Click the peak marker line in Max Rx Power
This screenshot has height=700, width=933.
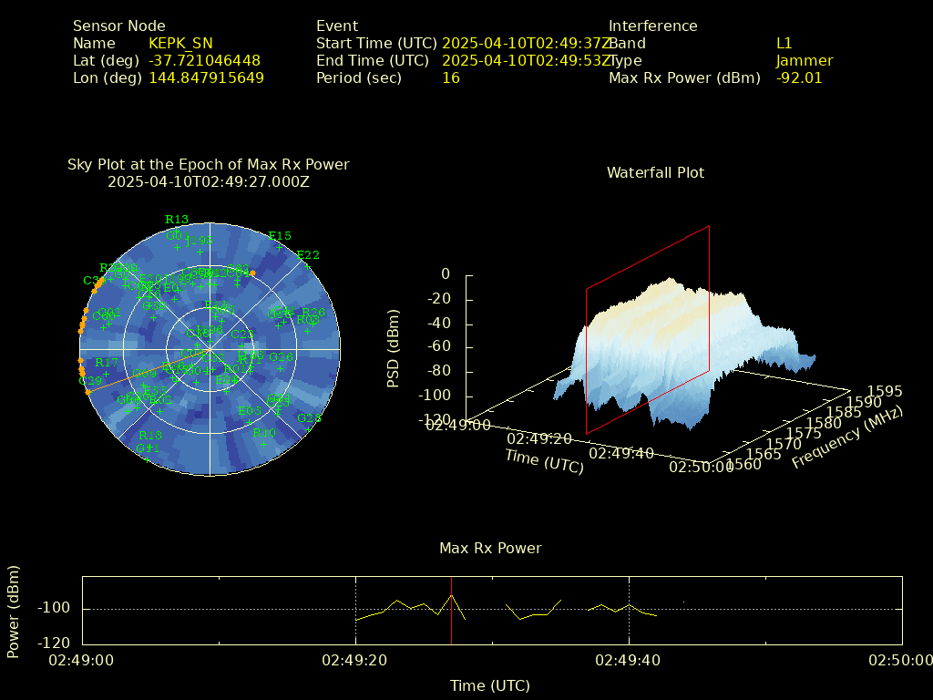[x=451, y=611]
